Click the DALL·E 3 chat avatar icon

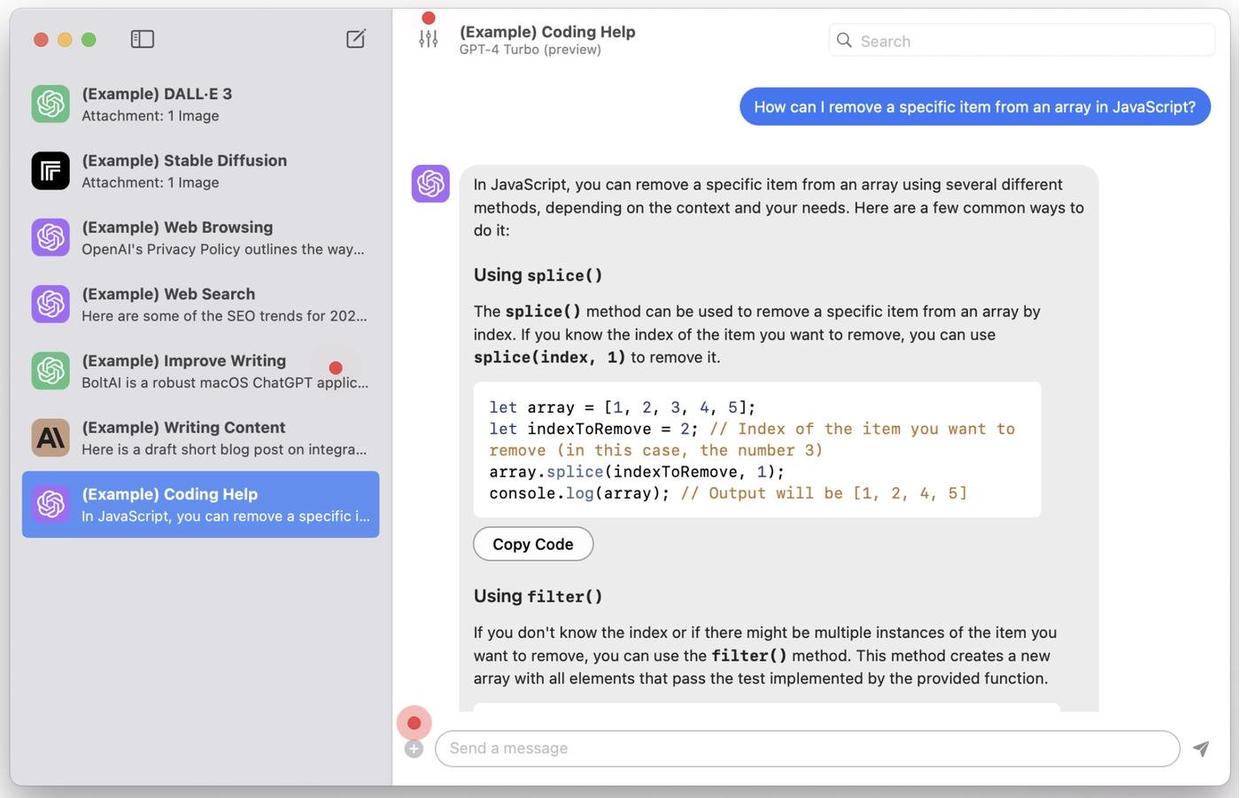(x=50, y=104)
